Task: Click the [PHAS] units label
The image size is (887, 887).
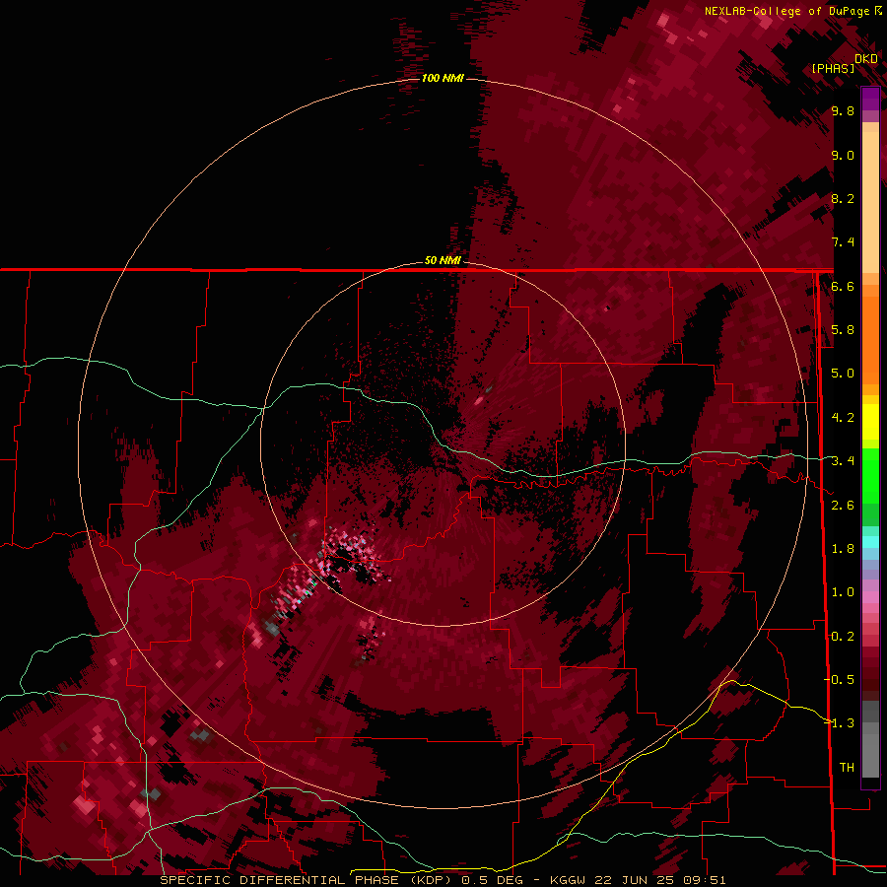Action: click(x=833, y=69)
